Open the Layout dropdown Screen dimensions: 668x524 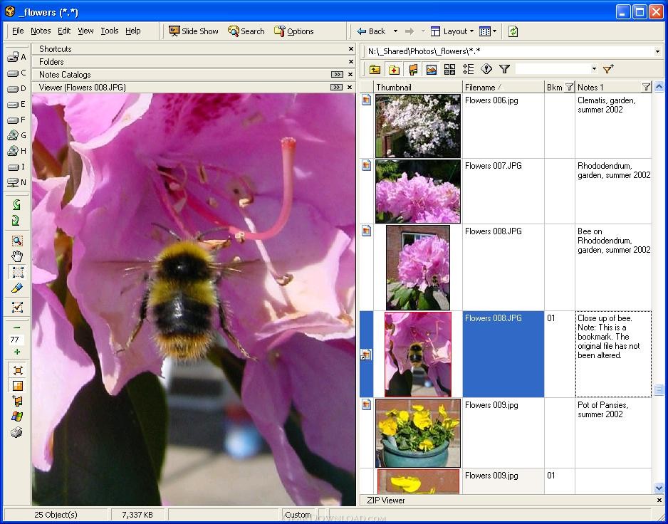(452, 31)
